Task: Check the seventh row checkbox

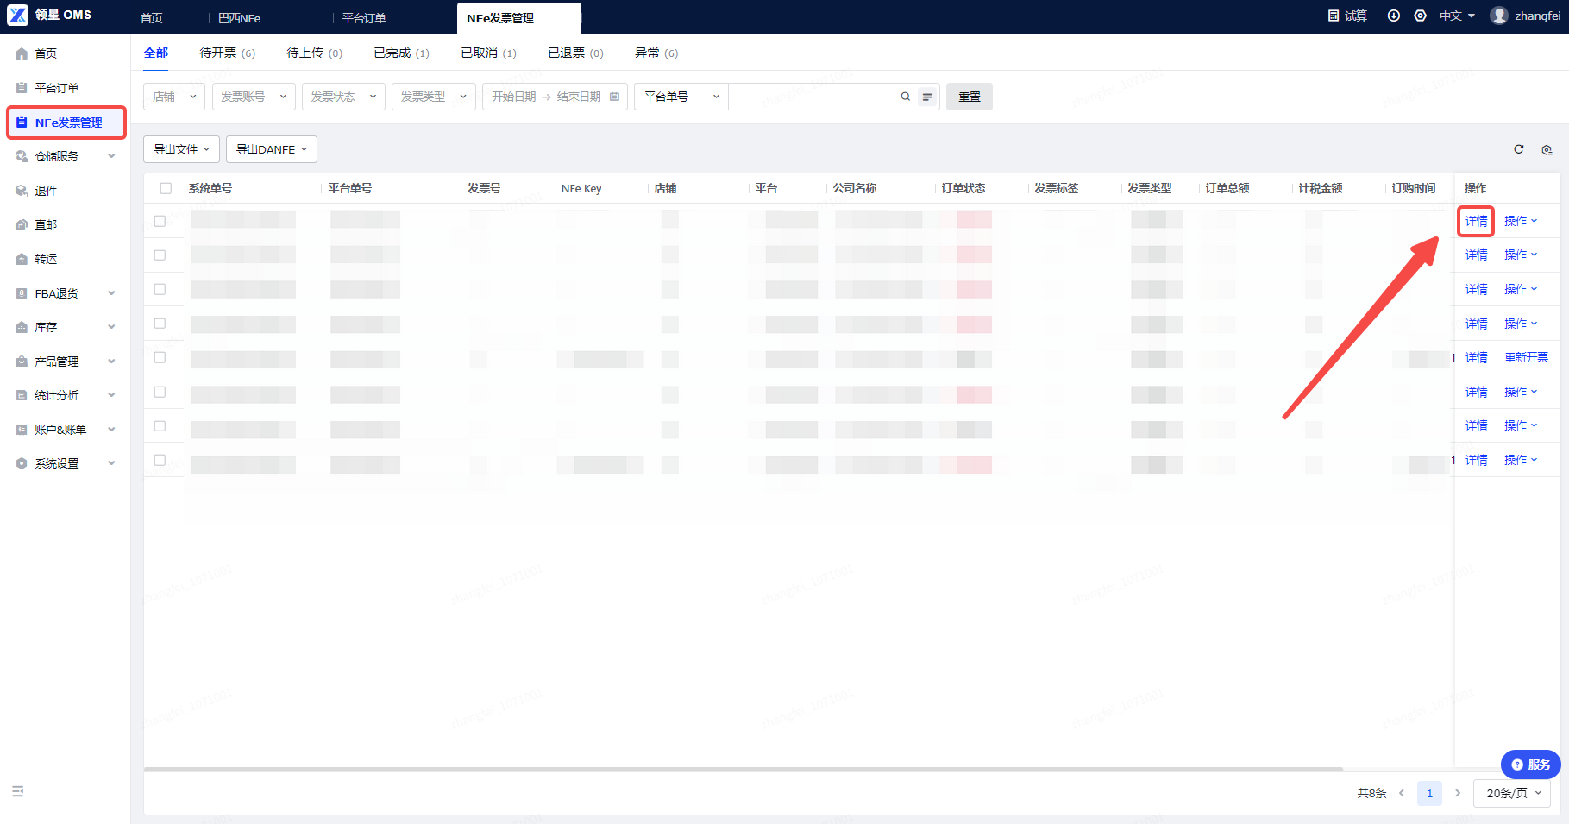Action: [160, 425]
